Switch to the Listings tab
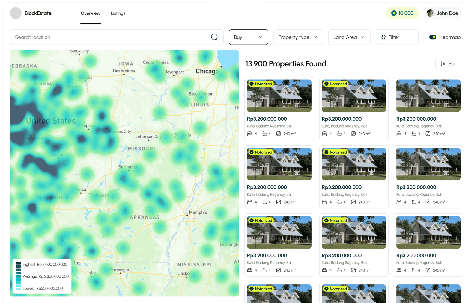 [118, 13]
